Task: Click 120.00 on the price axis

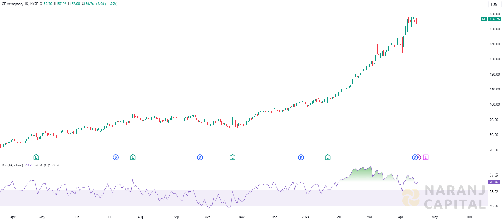Action: tap(495, 74)
